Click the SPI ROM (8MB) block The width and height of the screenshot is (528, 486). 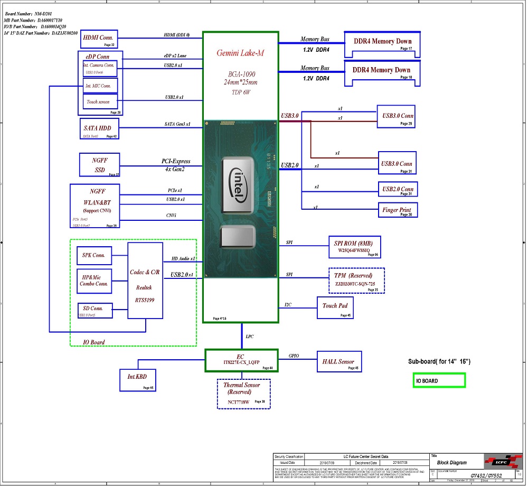(355, 247)
